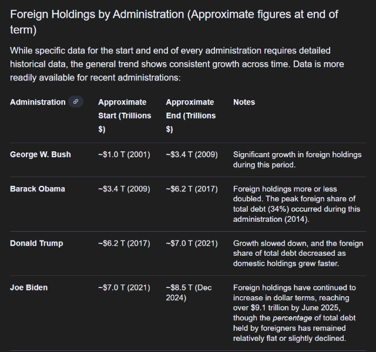This screenshot has height=352, width=376.
Task: Click the Approximate End column header
Action: 190,116
